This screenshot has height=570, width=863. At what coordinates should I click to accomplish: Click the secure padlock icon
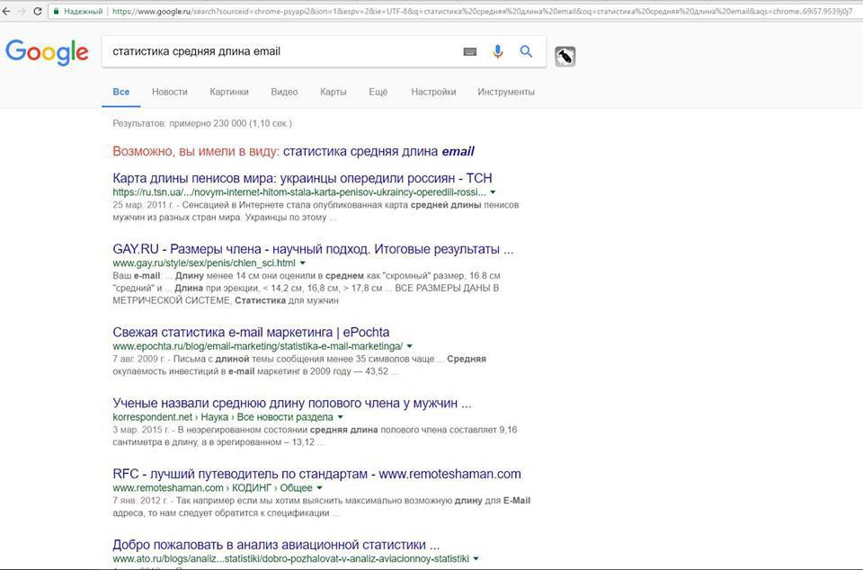[56, 11]
